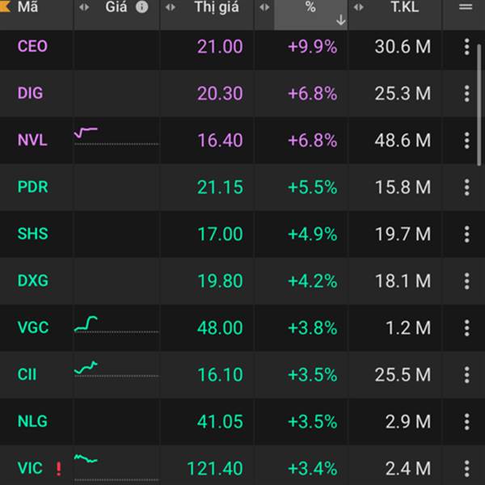Viewport: 485px width, 485px height.
Task: Open the three-dot menu for VIC
Action: [466, 468]
